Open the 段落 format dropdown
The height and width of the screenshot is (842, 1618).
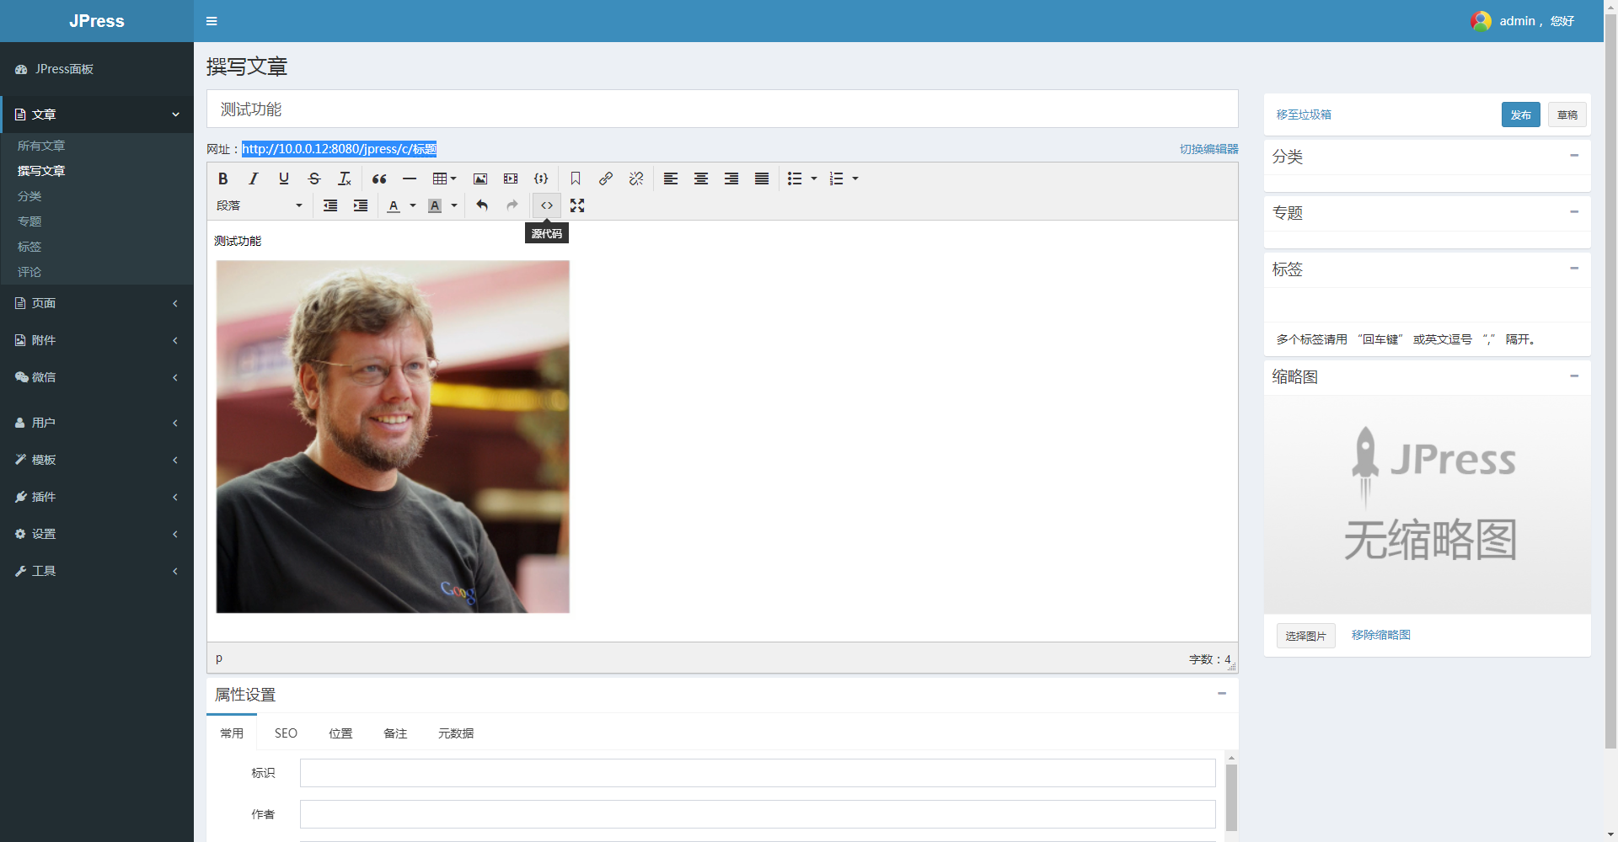click(x=260, y=205)
